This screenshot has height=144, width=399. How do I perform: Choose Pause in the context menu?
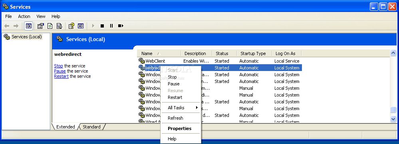point(181,84)
